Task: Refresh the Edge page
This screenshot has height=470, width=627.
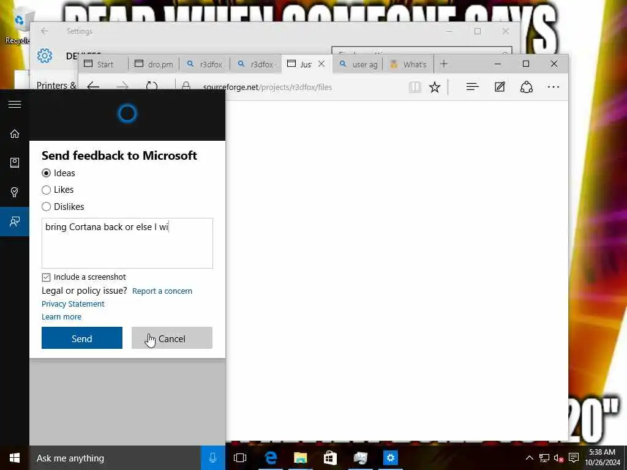Action: [x=152, y=86]
